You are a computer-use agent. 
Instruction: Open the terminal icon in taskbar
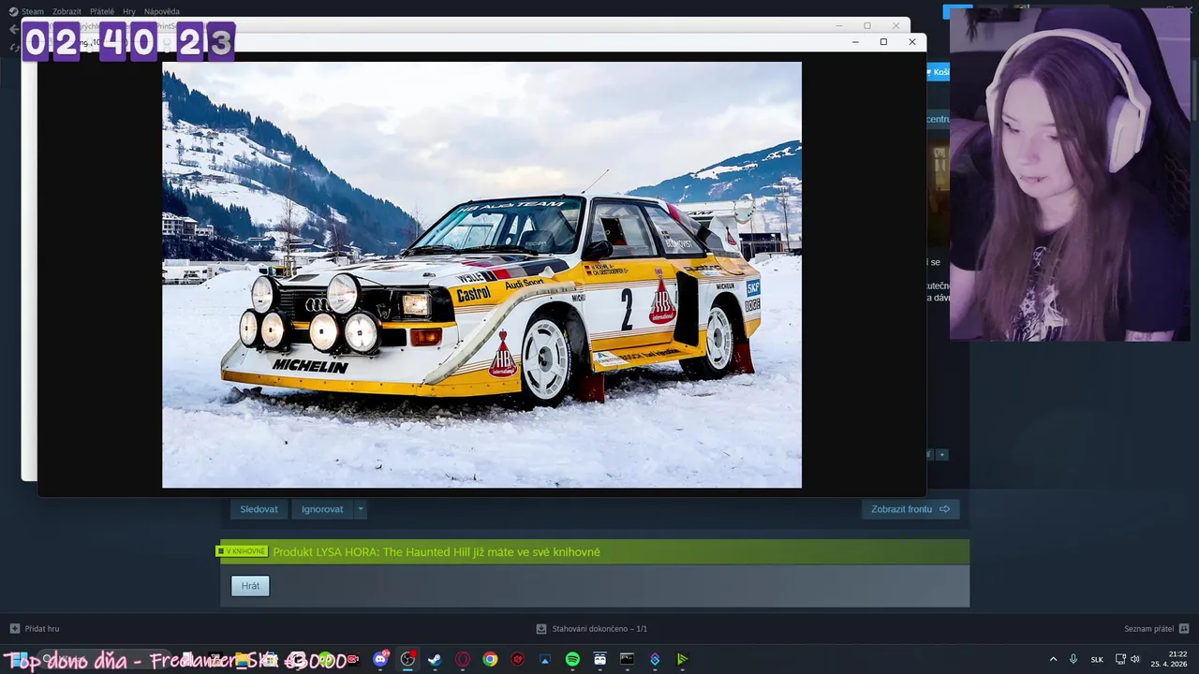pos(627,659)
